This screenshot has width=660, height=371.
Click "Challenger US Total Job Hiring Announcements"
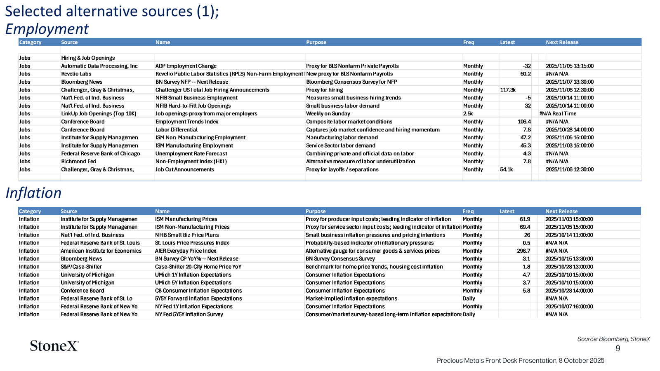212,90
